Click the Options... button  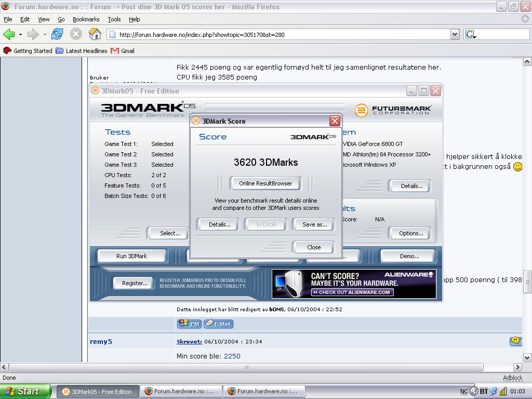(410, 233)
